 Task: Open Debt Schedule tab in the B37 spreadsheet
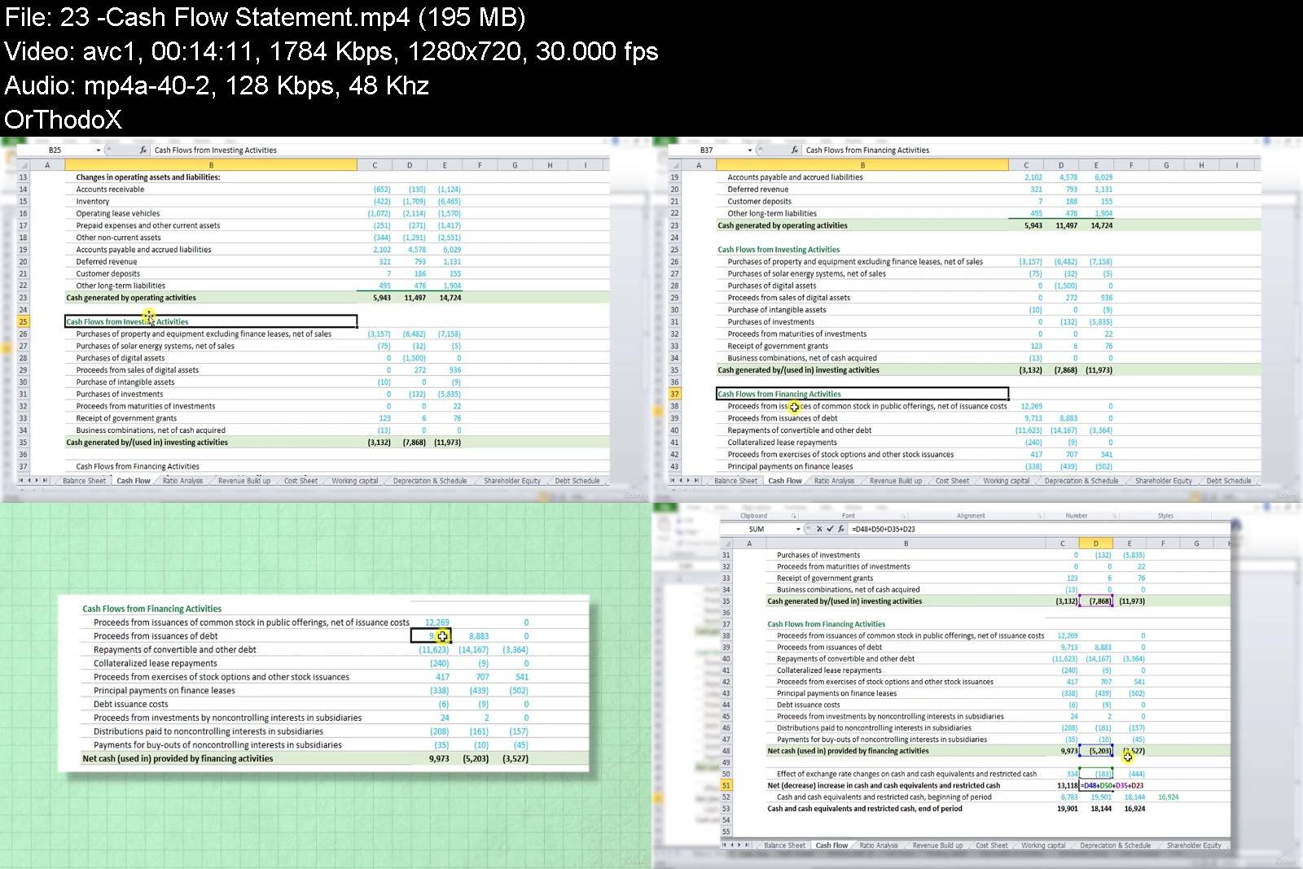pos(1228,481)
